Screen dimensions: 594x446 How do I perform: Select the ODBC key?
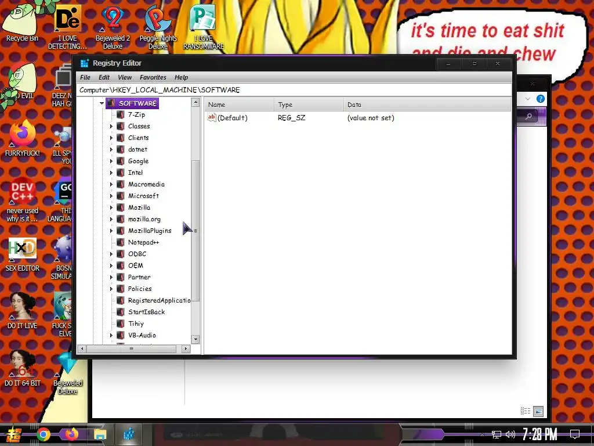(137, 254)
